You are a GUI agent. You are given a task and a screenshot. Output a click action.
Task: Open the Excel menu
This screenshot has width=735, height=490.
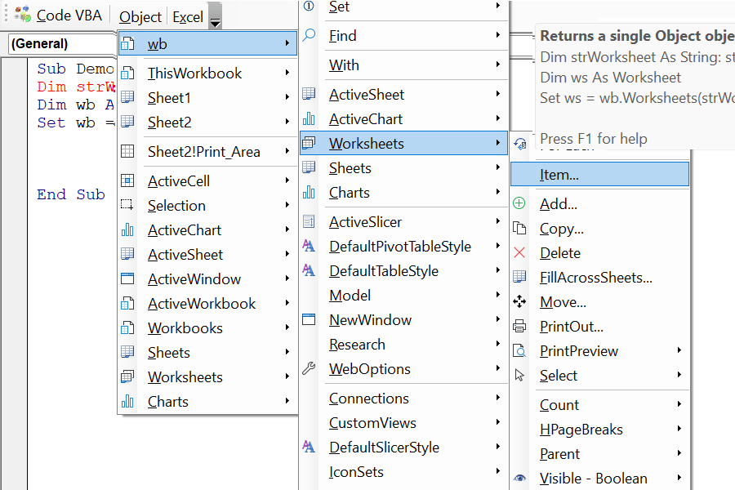(187, 16)
